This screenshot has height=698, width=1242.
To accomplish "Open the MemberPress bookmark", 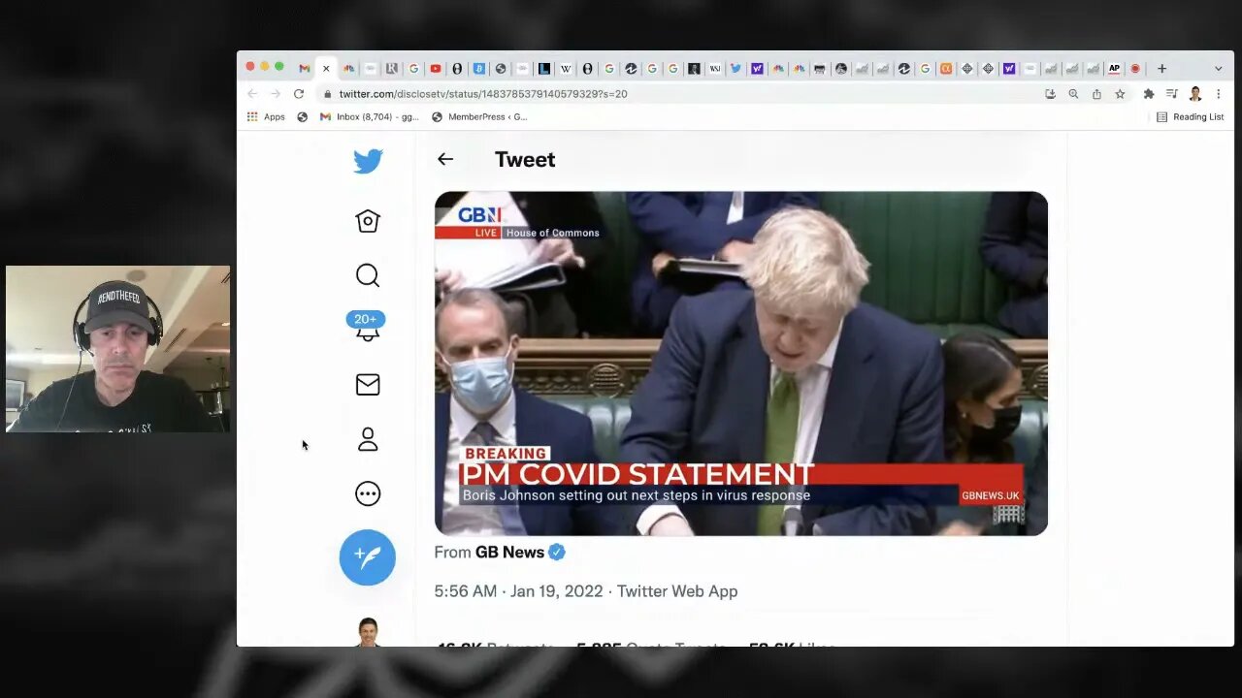I will 479,117.
